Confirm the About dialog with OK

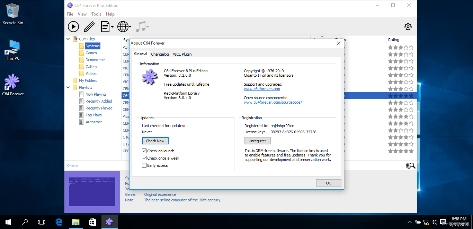click(329, 183)
